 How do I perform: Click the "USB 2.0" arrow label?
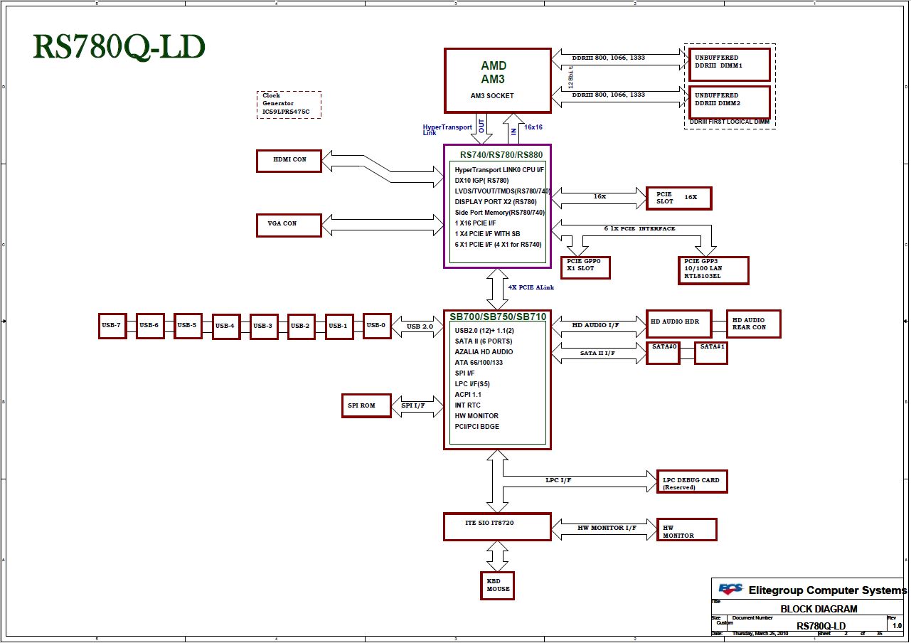[x=419, y=327]
